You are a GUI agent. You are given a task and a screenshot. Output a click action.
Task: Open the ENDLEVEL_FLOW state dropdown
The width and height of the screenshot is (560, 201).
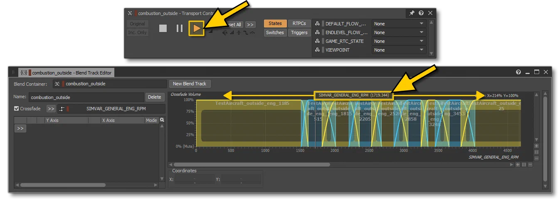point(399,32)
